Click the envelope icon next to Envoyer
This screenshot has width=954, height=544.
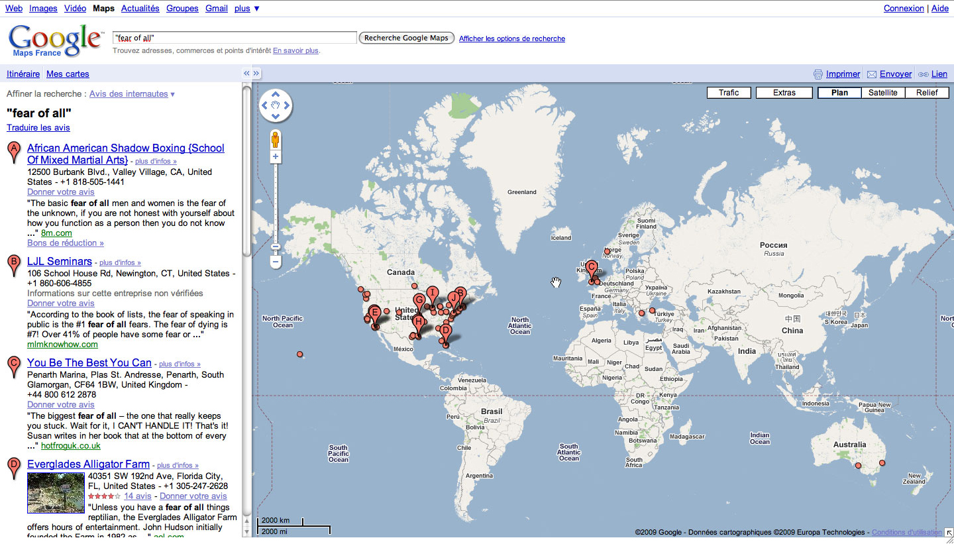coord(872,74)
